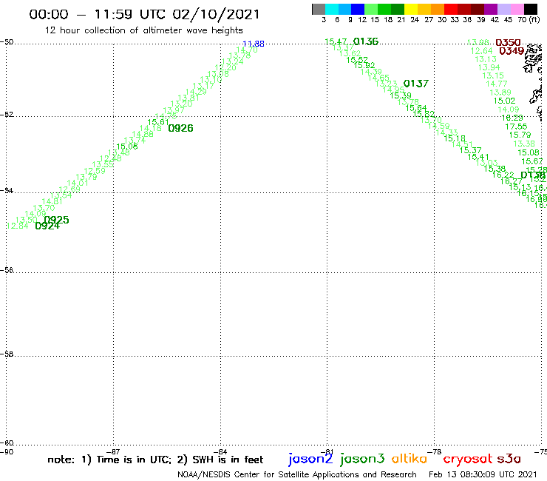Select the wave height value 15.61
This screenshot has width=547, height=481.
click(158, 122)
